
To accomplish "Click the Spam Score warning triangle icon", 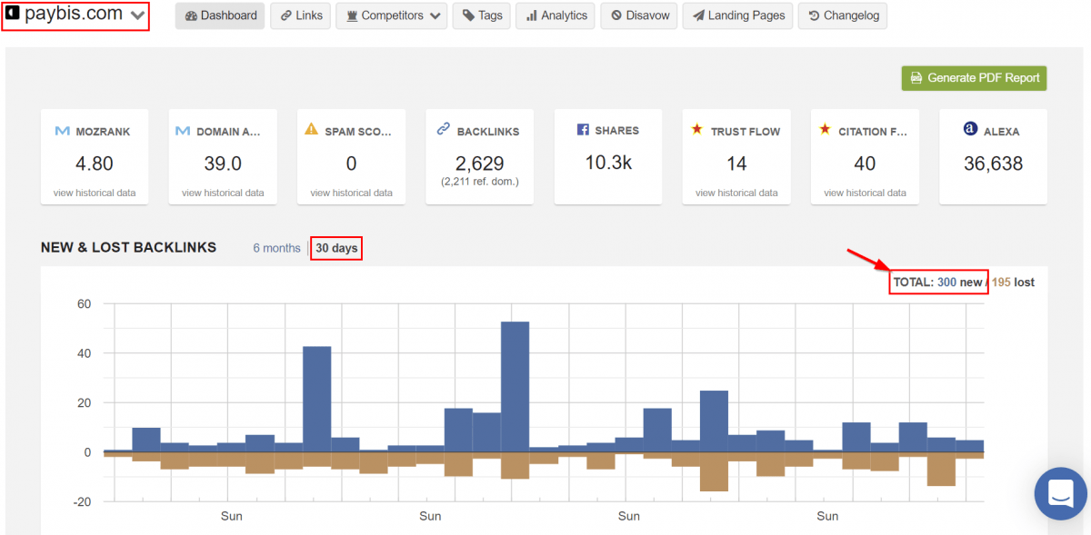I will pyautogui.click(x=311, y=130).
